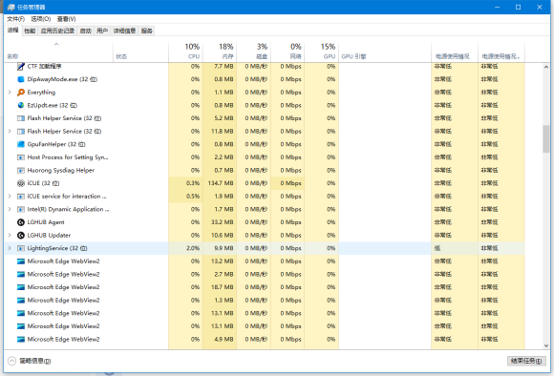Click the icon of Edge WebView2 using 2.7 MB
The height and width of the screenshot is (376, 554).
click(x=21, y=274)
